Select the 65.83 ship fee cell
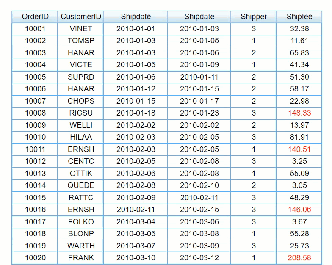Viewport: 332px width, 265px height. click(x=299, y=53)
